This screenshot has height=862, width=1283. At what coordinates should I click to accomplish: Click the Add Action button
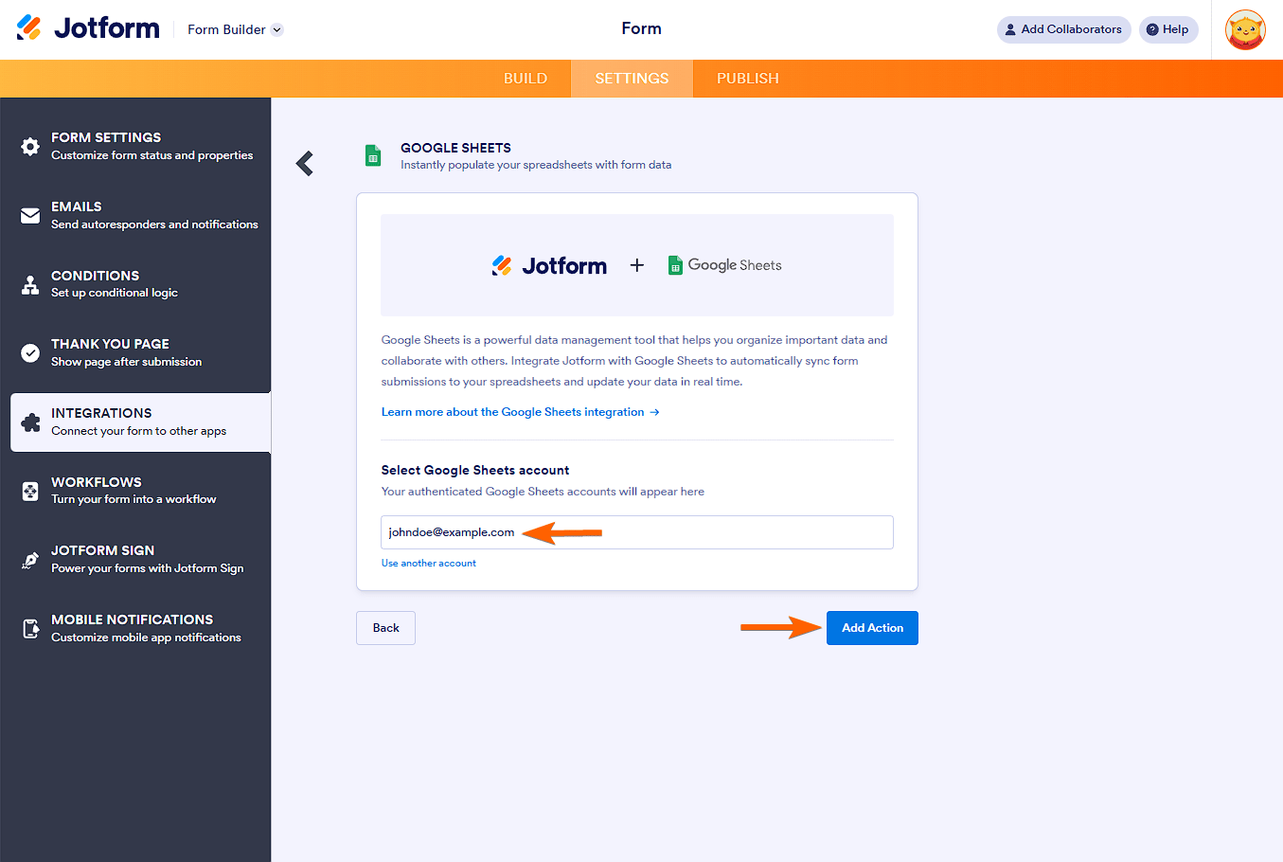[871, 627]
